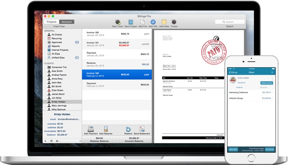Image resolution: width=288 pixels, height=165 pixels.
Task: Select client Jim Miller
Action: (x=56, y=98)
